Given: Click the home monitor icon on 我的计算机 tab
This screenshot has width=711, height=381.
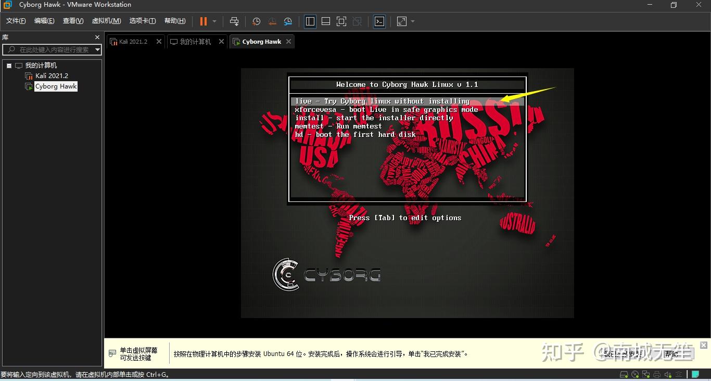Looking at the screenshot, I should 174,42.
